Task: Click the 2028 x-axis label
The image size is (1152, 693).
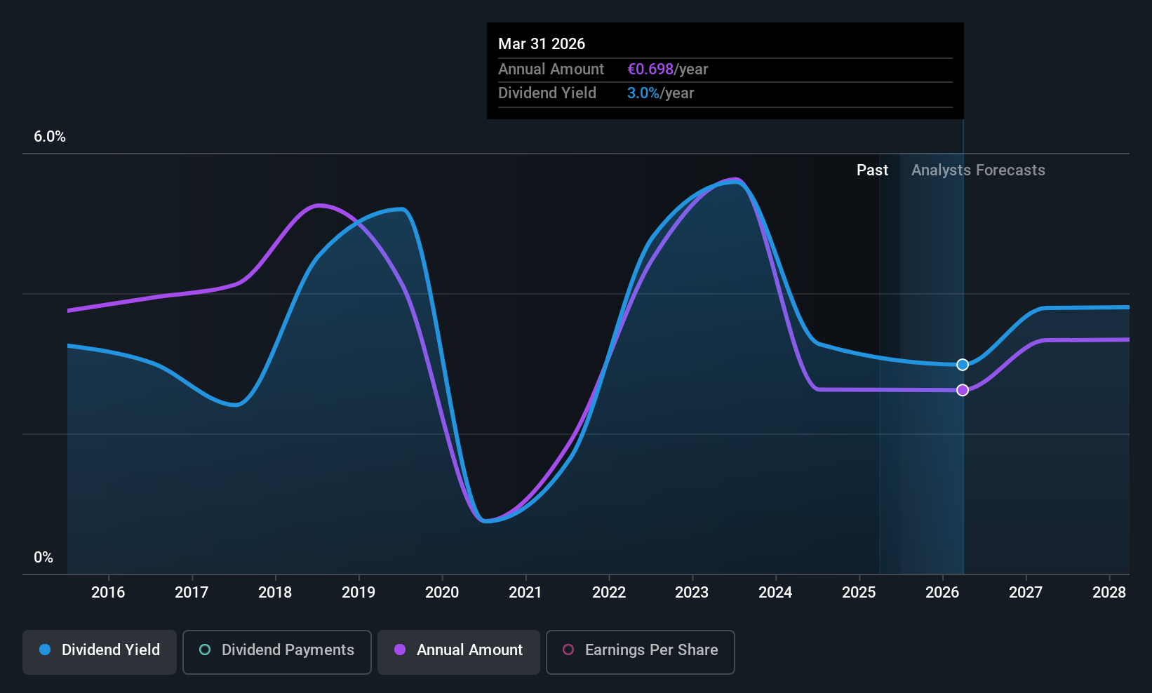Action: pyautogui.click(x=1109, y=593)
